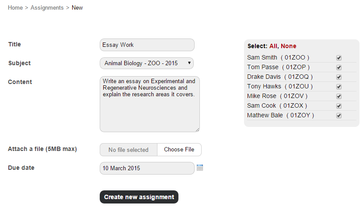Open the due date calendar picker icon

[200, 168]
